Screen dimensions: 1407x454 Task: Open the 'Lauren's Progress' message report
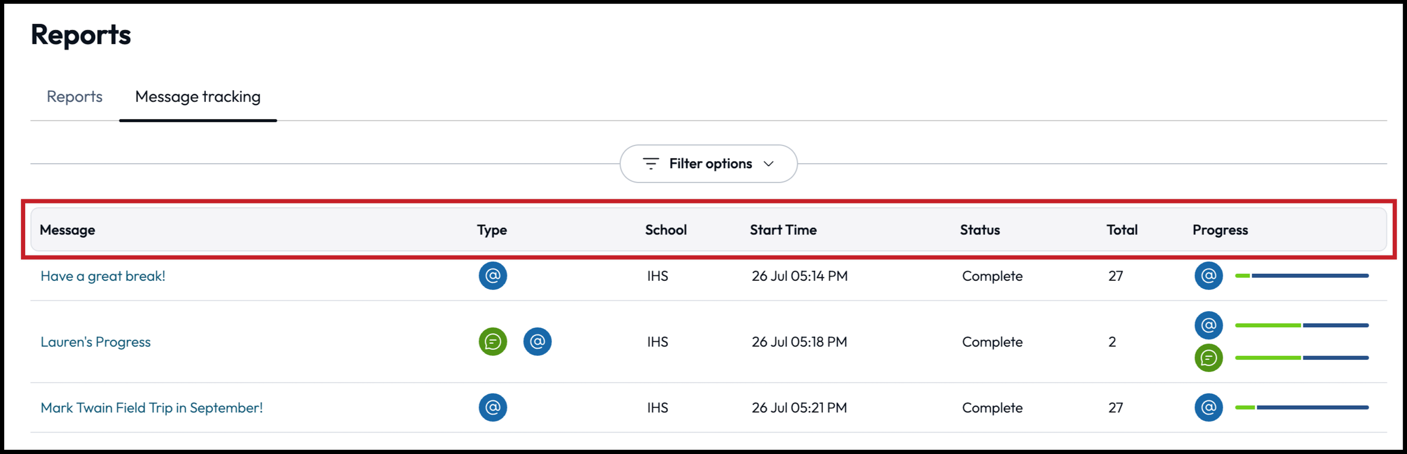(95, 342)
